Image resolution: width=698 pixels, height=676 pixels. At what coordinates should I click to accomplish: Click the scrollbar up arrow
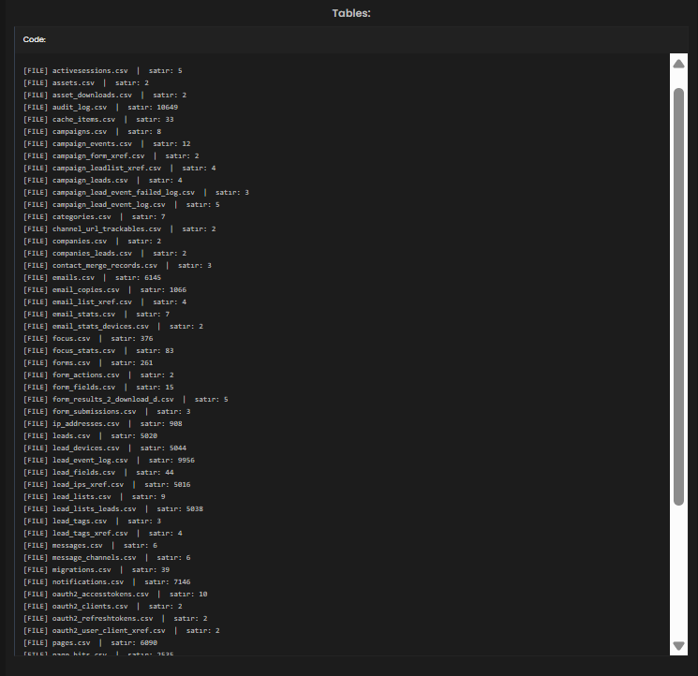point(678,64)
